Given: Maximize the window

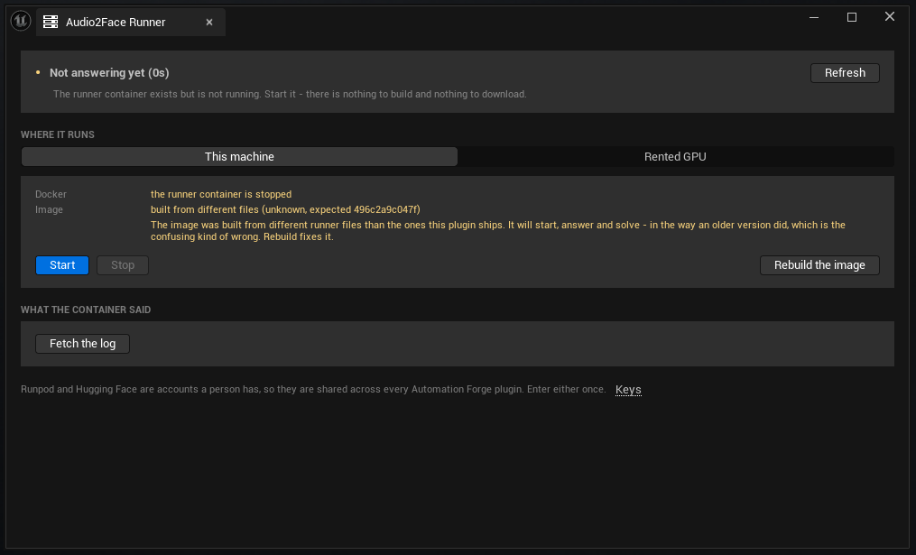Looking at the screenshot, I should click(852, 17).
